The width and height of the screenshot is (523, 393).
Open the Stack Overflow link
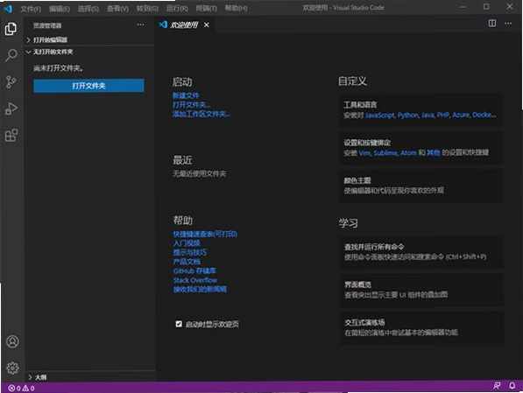point(194,280)
